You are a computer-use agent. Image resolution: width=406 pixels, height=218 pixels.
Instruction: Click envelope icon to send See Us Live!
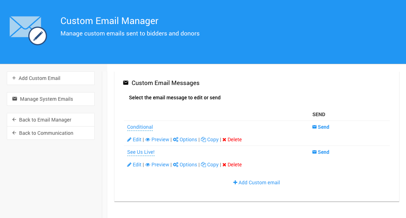pyautogui.click(x=315, y=152)
